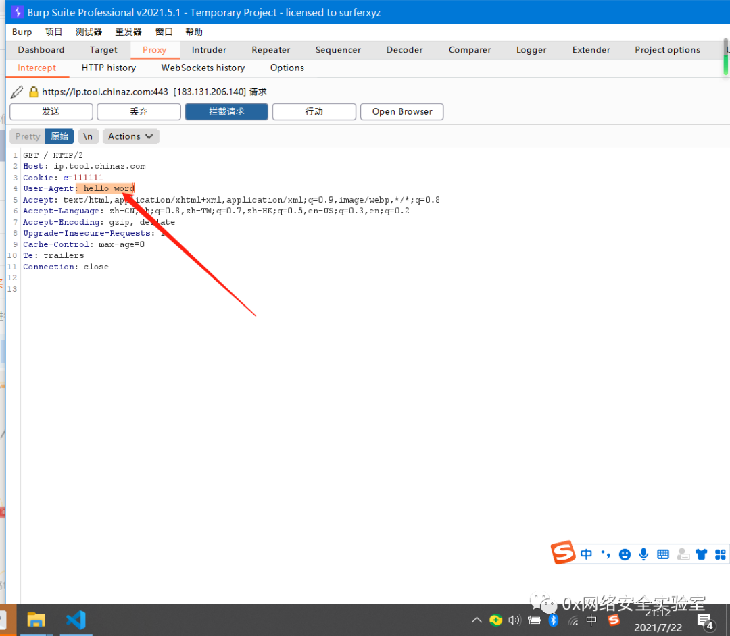Image resolution: width=730 pixels, height=636 pixels.
Task: Click the Cookie value c=111111
Action: pyautogui.click(x=83, y=177)
